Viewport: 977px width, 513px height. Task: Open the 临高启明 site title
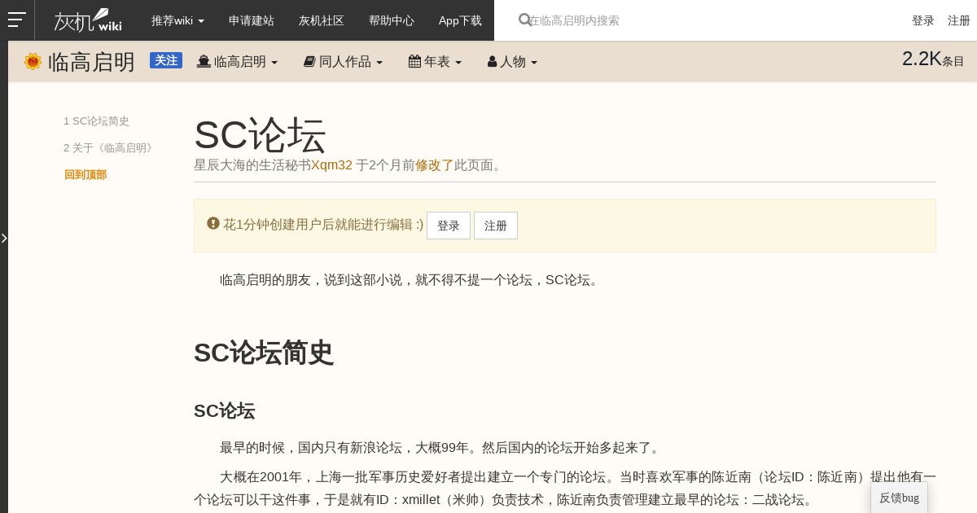(91, 63)
